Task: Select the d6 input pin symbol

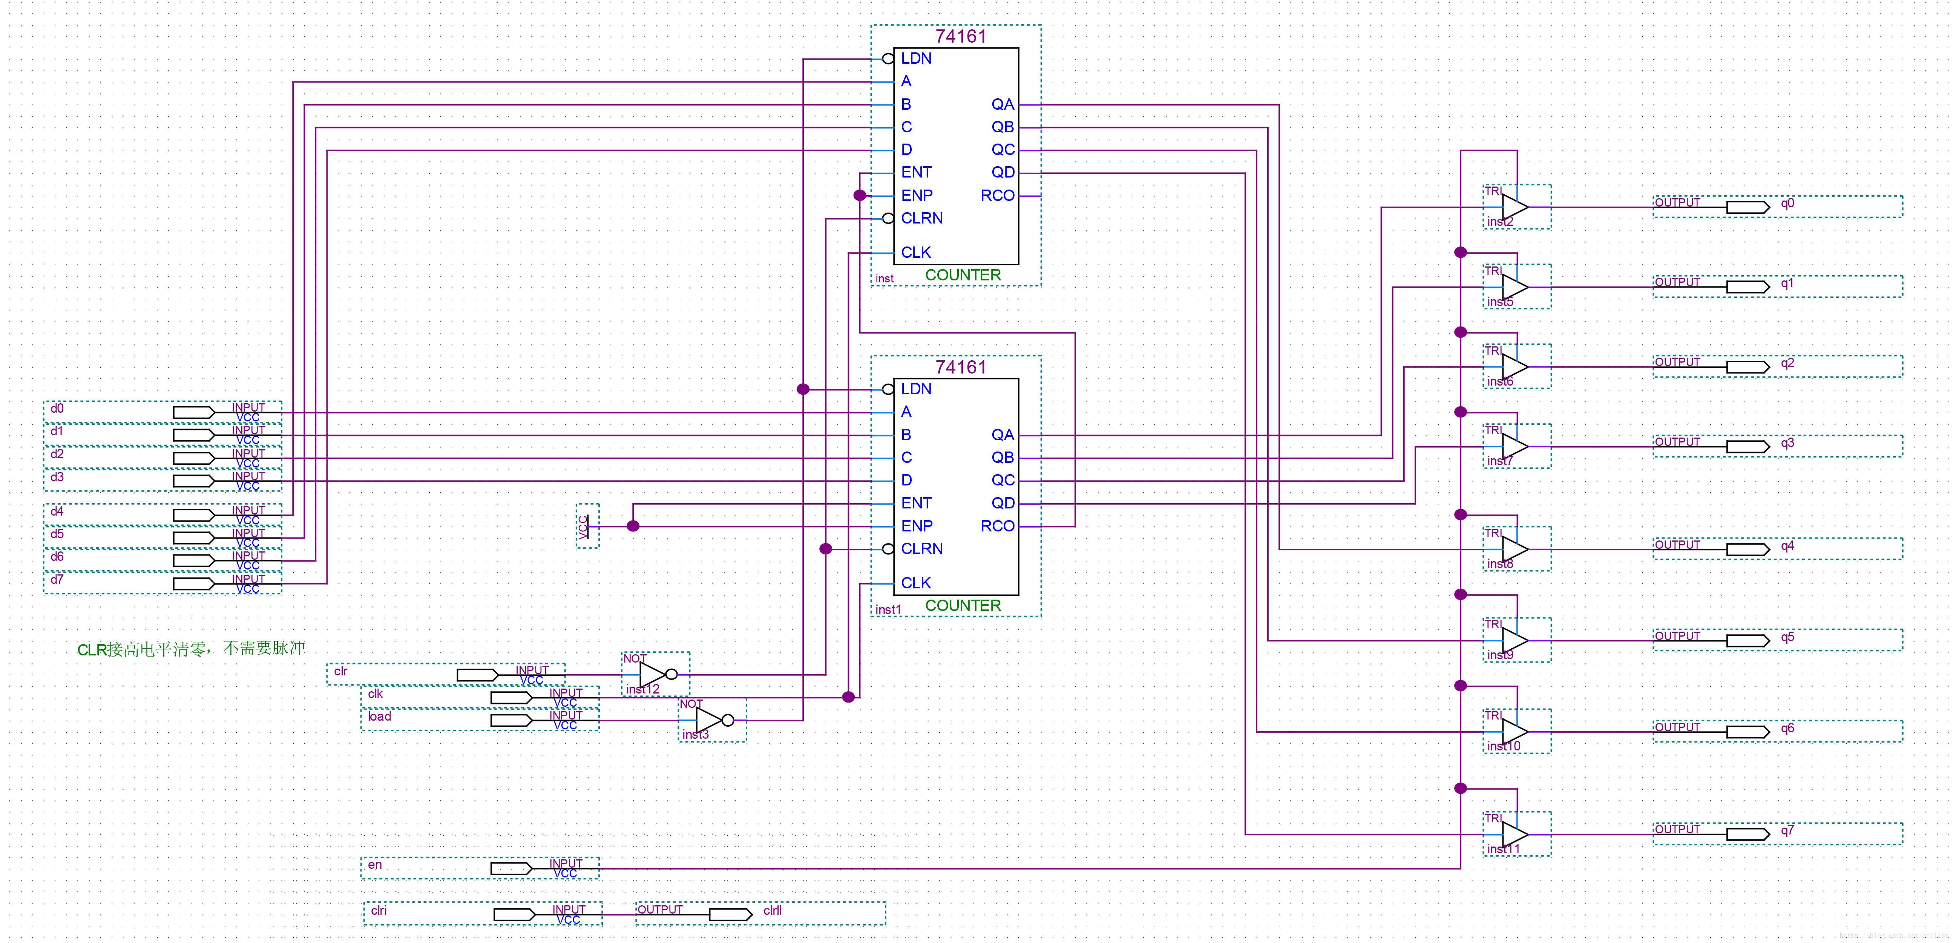Action: [162, 560]
